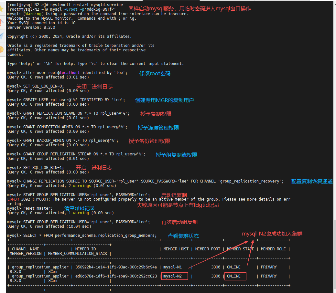
Task: Click the 'reset master;' command
Action: 38,208
